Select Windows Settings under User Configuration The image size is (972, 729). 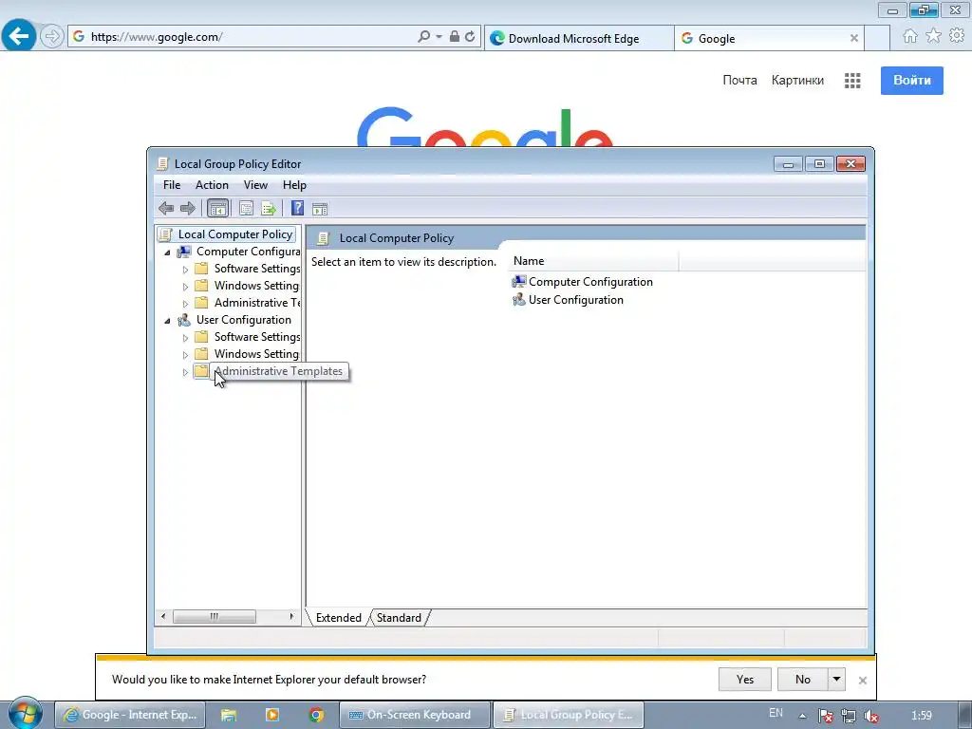pyautogui.click(x=256, y=354)
